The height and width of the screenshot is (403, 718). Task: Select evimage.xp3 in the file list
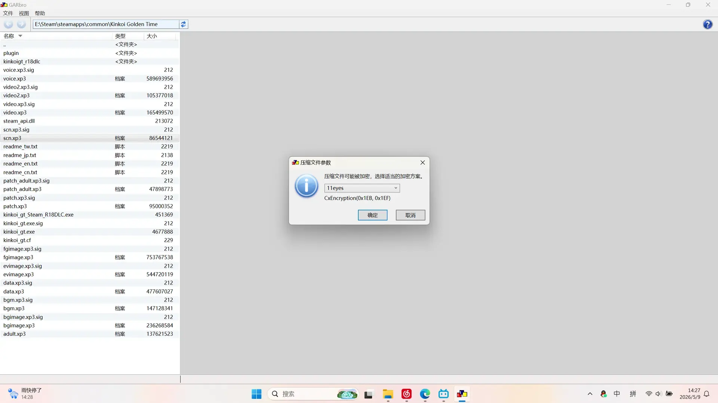pyautogui.click(x=90, y=274)
